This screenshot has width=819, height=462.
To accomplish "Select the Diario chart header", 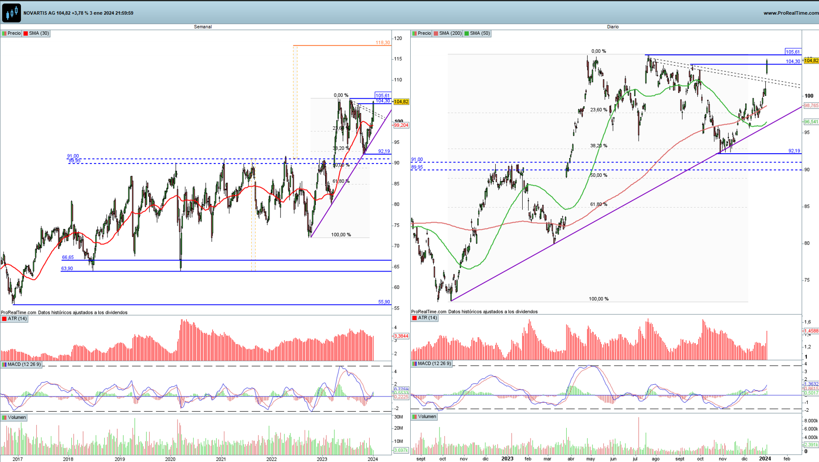I will tap(613, 27).
